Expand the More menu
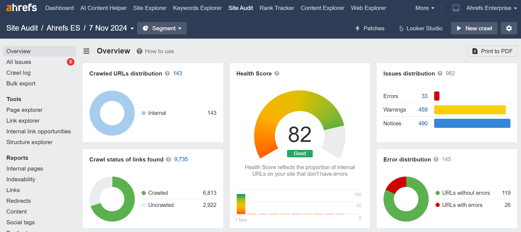 (424, 8)
